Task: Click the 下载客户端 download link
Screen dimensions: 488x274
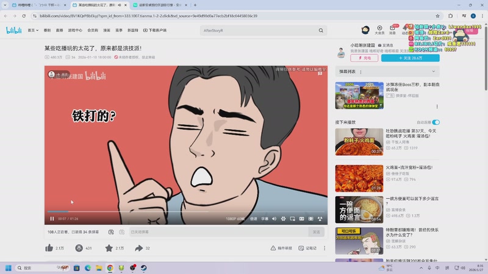Action: point(155,30)
